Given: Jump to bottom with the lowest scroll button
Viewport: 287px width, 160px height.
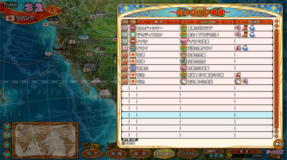Looking at the screenshot, I should click(x=277, y=136).
